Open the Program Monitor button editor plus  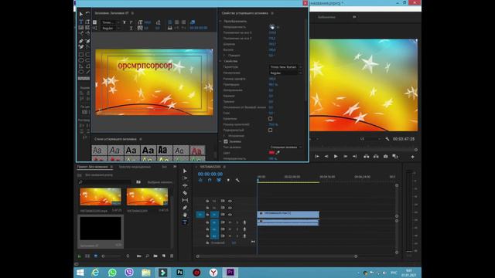point(412,157)
